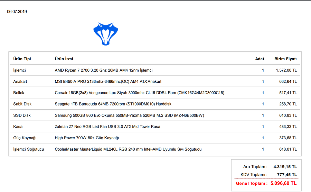Select the Kasa product type cell
Viewport: 311px width, 192px height.
coord(18,127)
